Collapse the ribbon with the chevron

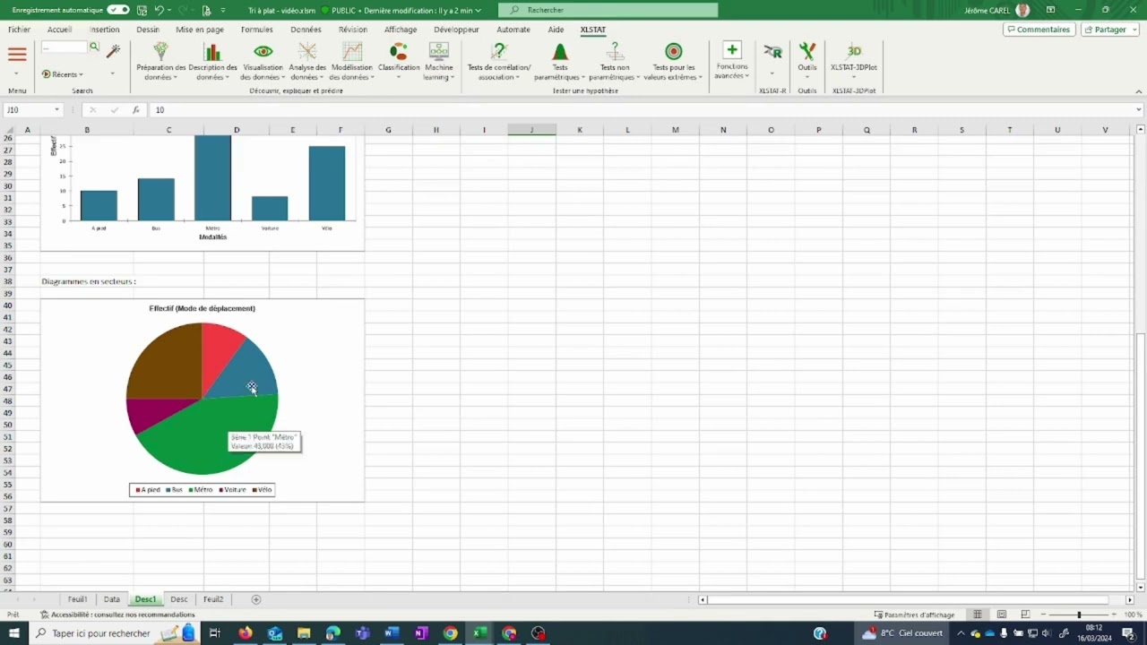click(x=1139, y=90)
